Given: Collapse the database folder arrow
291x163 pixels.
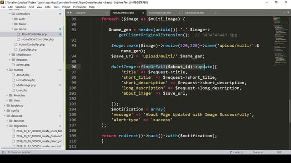Looking at the screenshot, I should coord(5,116).
